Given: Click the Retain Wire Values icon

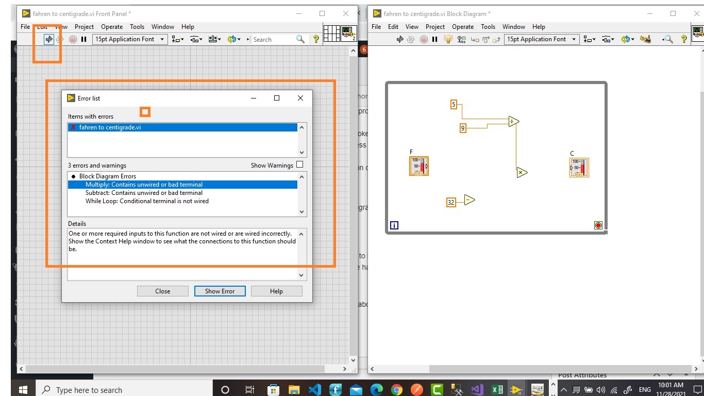Looking at the screenshot, I should pyautogui.click(x=461, y=39).
